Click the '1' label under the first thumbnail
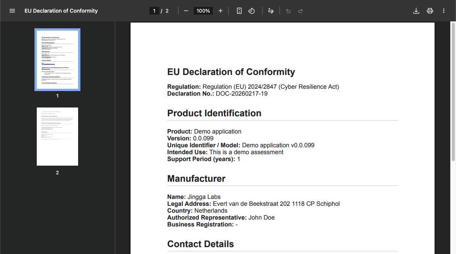 pyautogui.click(x=57, y=96)
